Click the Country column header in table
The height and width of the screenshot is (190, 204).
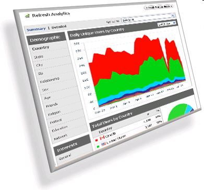coord(105,130)
